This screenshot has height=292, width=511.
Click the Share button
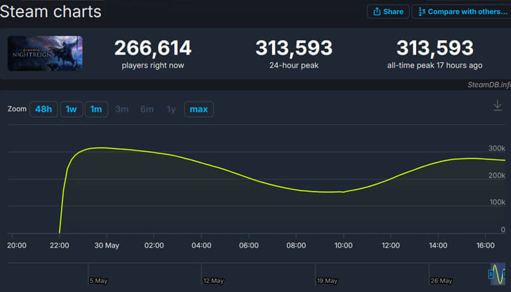point(388,11)
